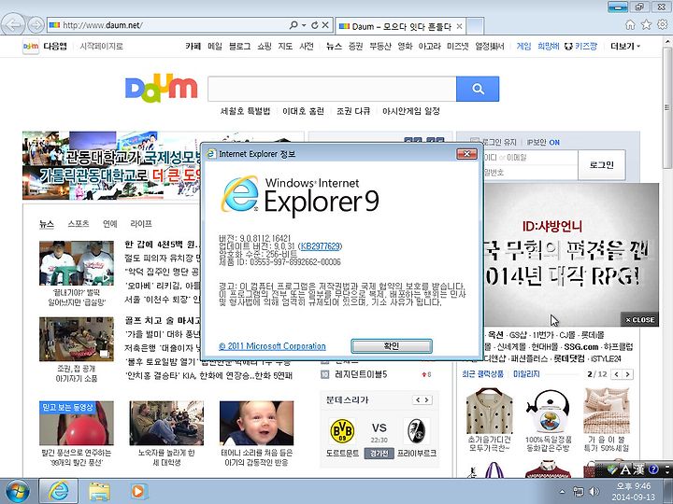Show next Bundesliga match arrow
Screen dimensions: 673x504
click(x=426, y=399)
